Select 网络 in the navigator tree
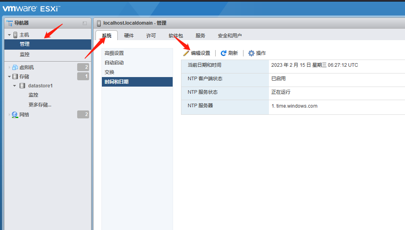The image size is (405, 230). point(24,114)
